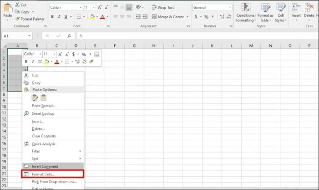Click Delete cells button in ribbon
Viewport: 319px width, 190px height.
tap(309, 11)
